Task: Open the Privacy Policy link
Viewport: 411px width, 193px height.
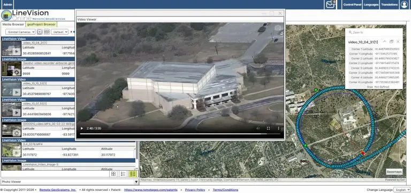Action: (195, 190)
